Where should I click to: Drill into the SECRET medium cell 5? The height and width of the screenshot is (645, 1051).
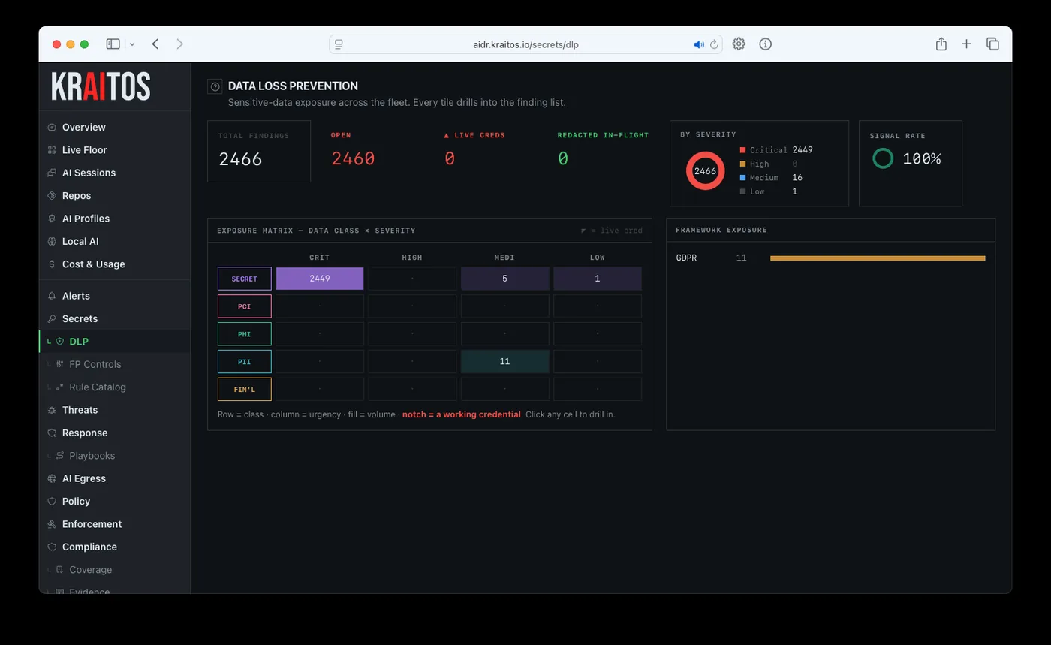pos(504,279)
